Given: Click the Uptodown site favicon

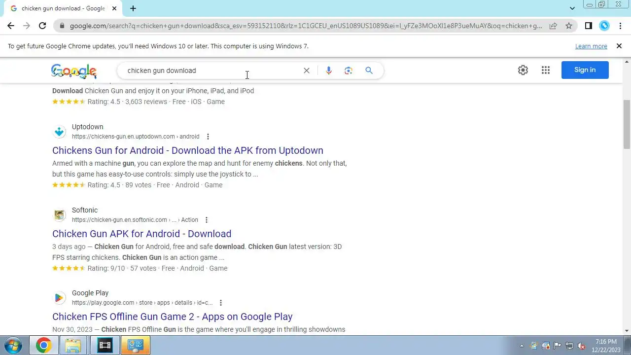Looking at the screenshot, I should tap(59, 132).
